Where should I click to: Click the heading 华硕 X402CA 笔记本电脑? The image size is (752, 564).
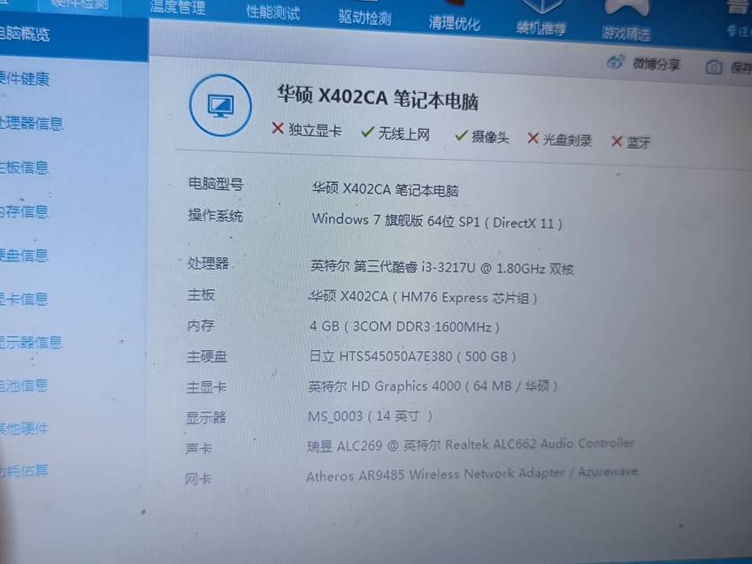[378, 97]
